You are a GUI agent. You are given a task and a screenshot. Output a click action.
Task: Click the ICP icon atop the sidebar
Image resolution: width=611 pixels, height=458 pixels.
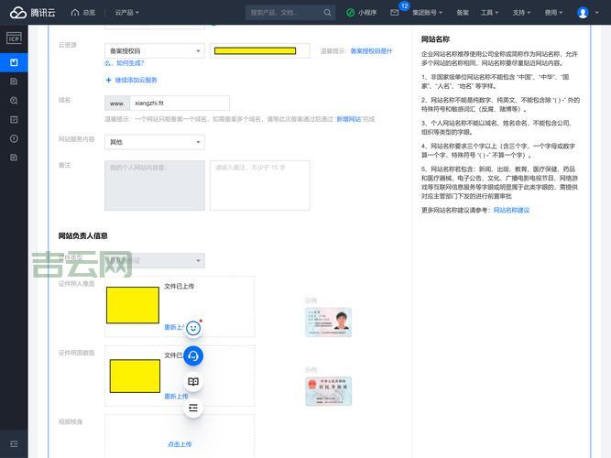coord(14,38)
